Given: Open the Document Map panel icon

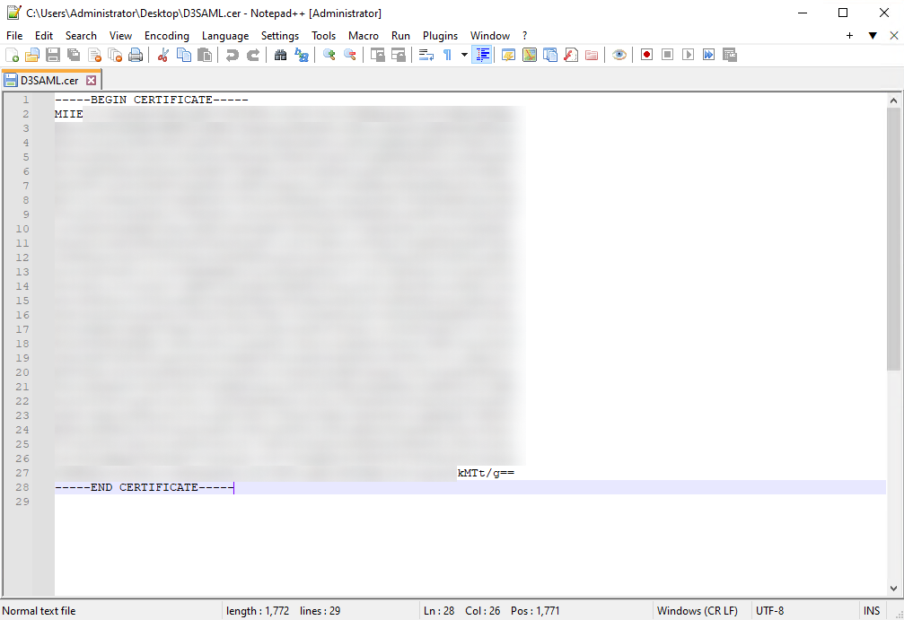Looking at the screenshot, I should click(531, 55).
